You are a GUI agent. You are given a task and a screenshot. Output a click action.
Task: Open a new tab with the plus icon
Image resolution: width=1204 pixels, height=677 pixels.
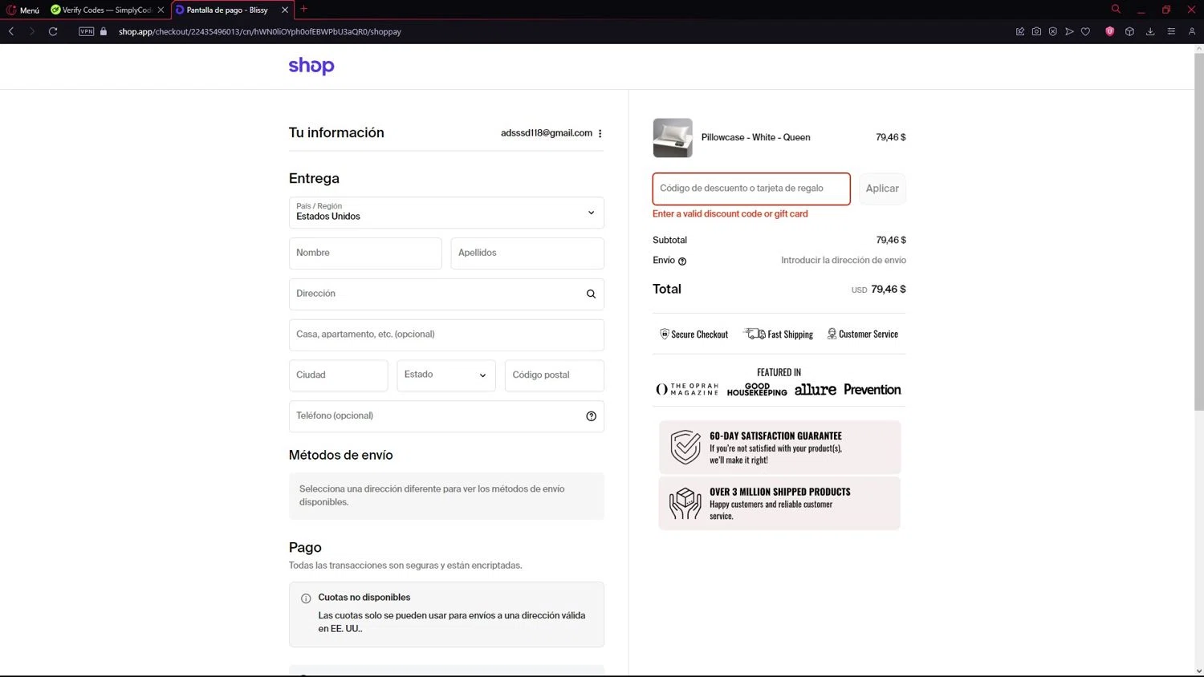tap(303, 10)
